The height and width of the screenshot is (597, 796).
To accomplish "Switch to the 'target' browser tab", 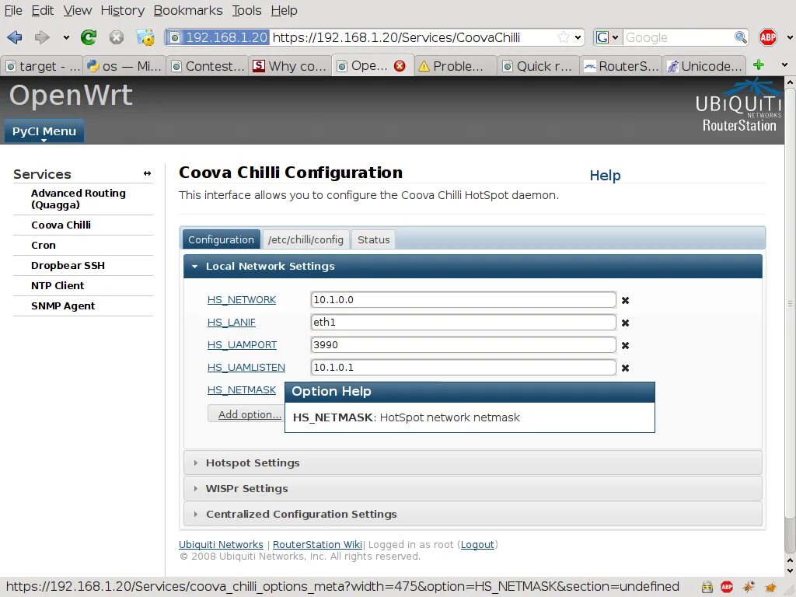I will click(x=43, y=66).
